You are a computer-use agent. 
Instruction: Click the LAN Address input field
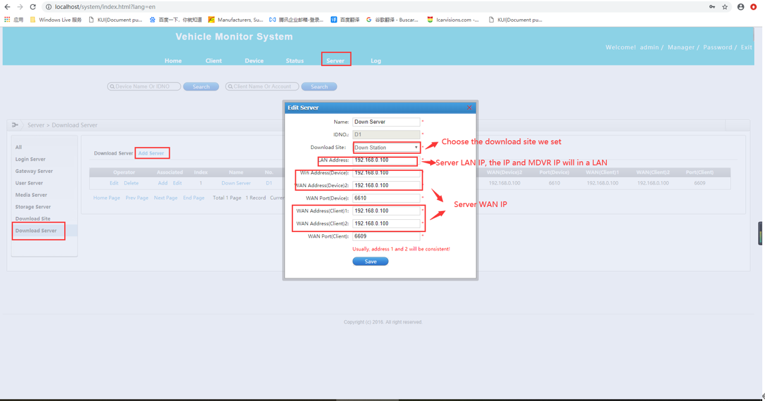386,160
